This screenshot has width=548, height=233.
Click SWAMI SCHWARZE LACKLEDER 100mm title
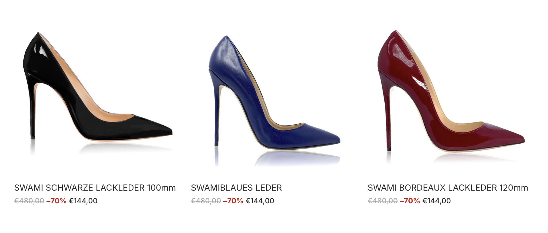(95, 188)
